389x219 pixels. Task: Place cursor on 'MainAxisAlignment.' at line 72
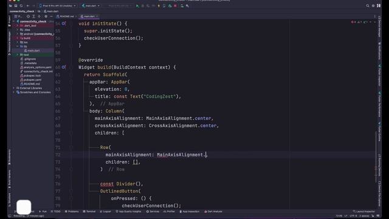[x=181, y=155]
